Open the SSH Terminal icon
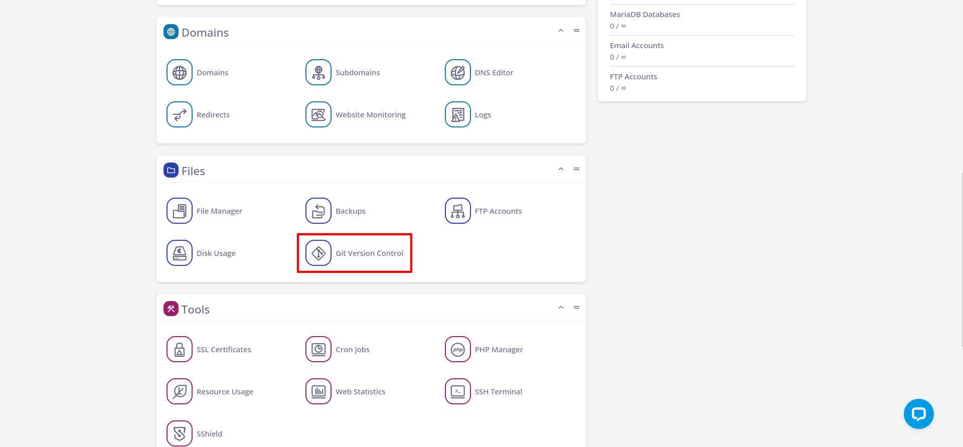Viewport: 963px width, 447px height. 458,391
